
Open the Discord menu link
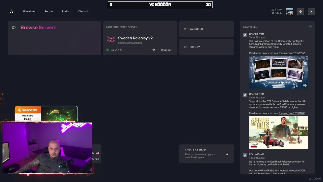coord(83,11)
